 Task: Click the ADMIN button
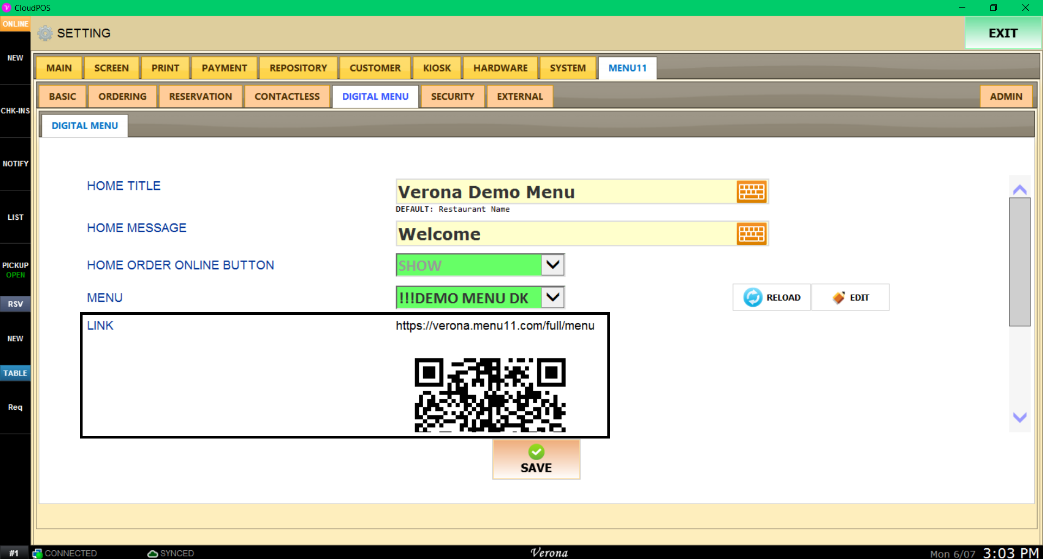pos(1006,97)
